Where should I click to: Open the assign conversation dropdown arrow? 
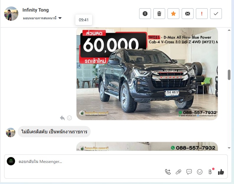coord(60,18)
